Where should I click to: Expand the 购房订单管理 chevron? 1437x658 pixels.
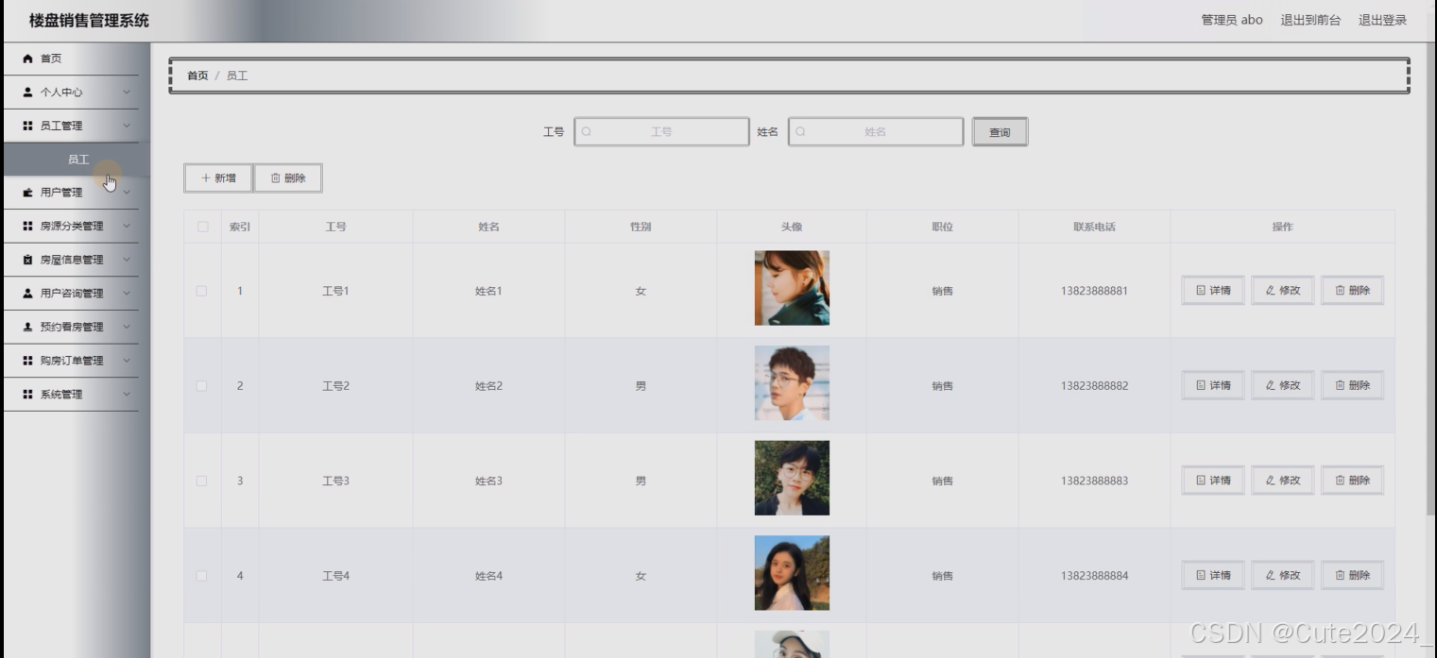point(127,361)
